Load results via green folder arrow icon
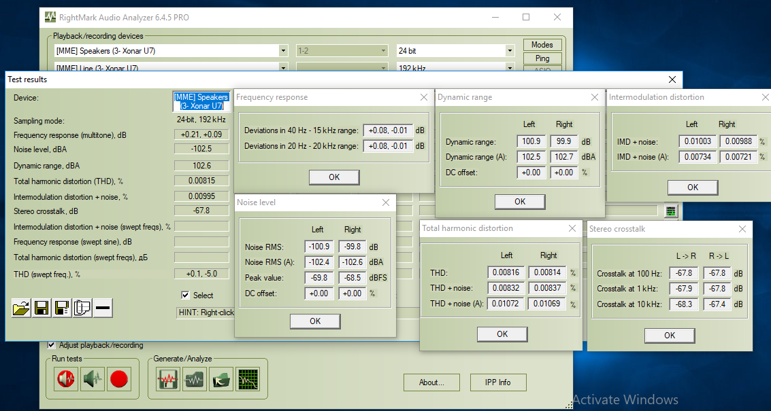 click(220, 379)
